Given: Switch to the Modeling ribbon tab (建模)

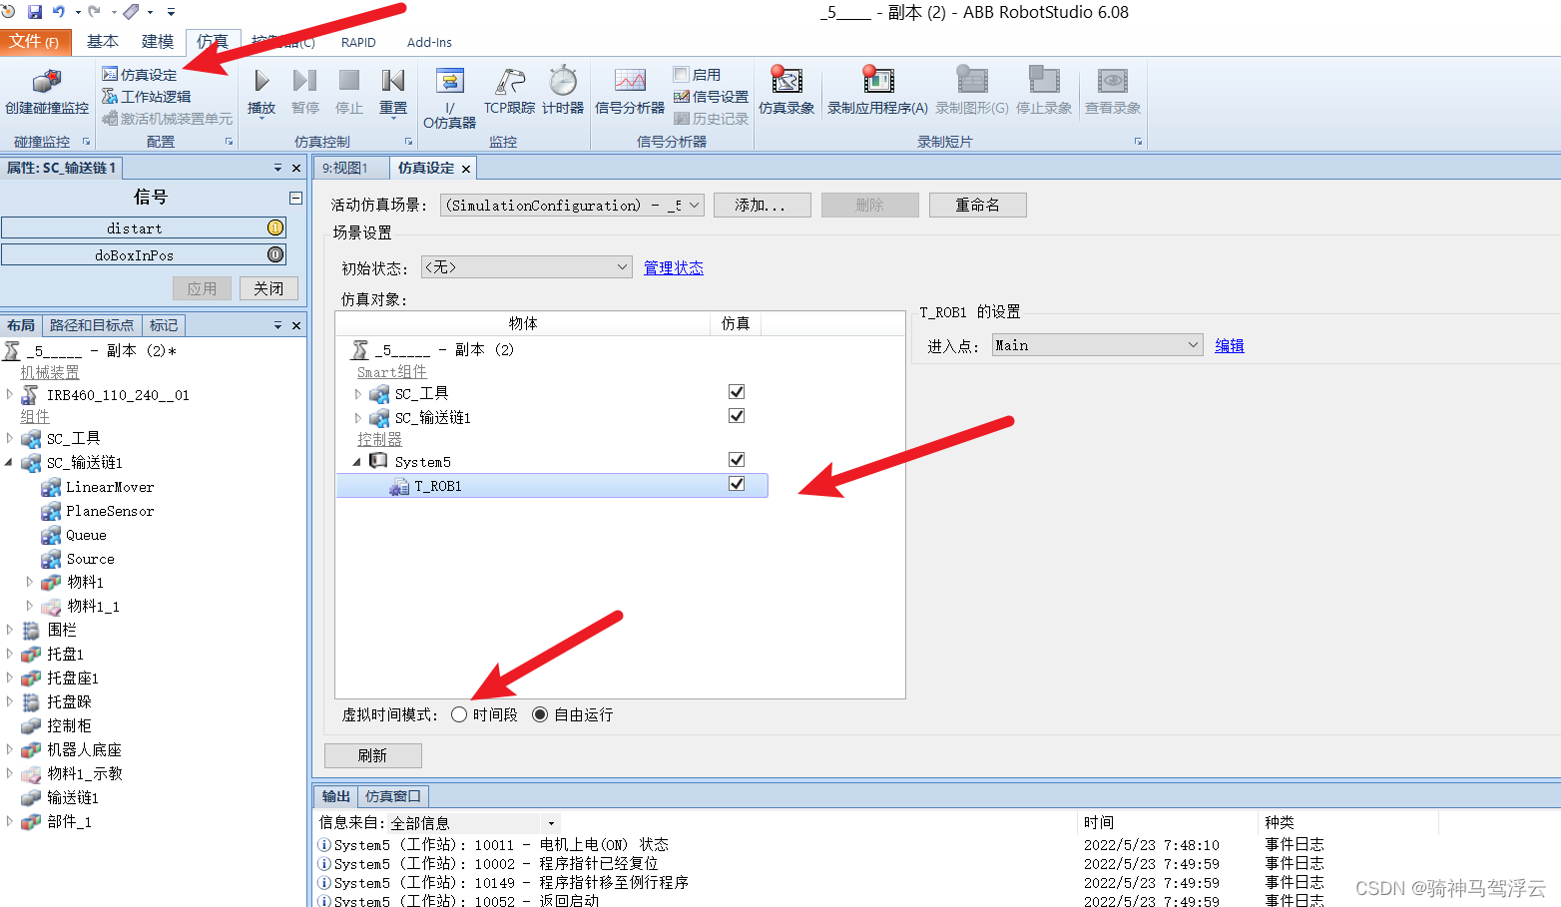Looking at the screenshot, I should pos(158,42).
